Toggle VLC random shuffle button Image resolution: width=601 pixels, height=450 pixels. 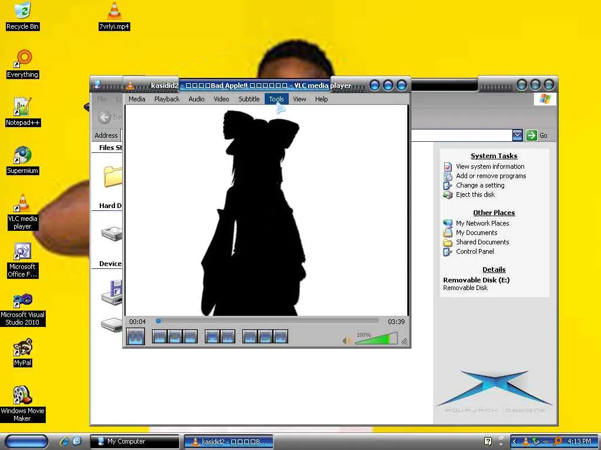point(281,337)
